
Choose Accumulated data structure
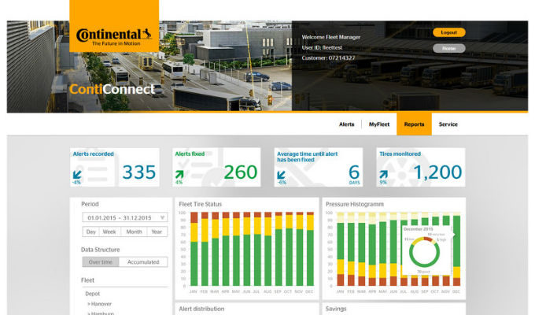(x=143, y=262)
